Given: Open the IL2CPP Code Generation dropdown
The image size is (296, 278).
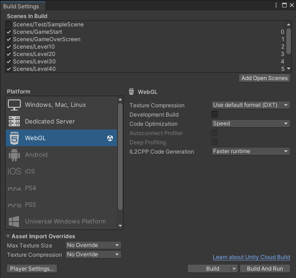Looking at the screenshot, I should point(251,151).
